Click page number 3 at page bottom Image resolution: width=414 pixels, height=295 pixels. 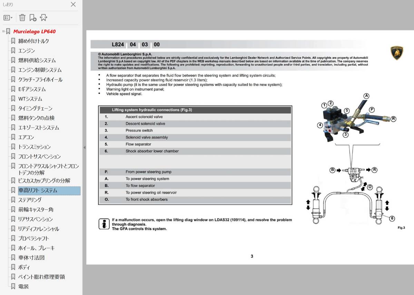pos(252,256)
